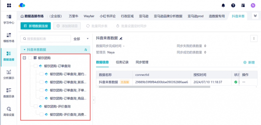Click the green status check icon

click(236, 82)
